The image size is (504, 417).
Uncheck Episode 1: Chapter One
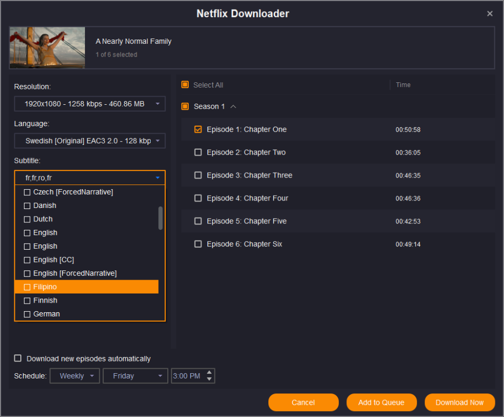click(x=198, y=129)
